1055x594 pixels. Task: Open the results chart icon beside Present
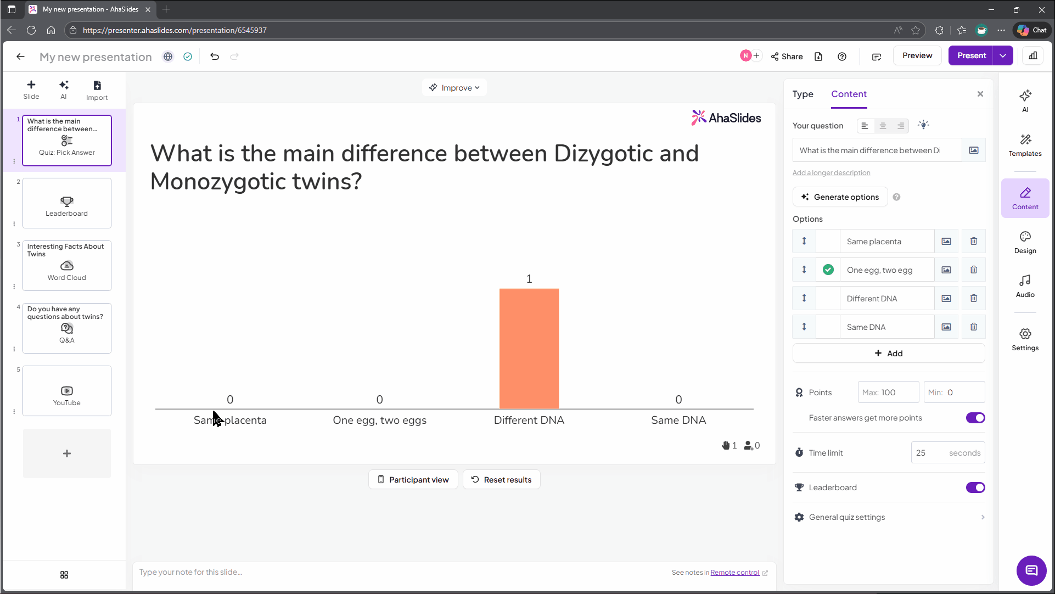coord(1033,55)
